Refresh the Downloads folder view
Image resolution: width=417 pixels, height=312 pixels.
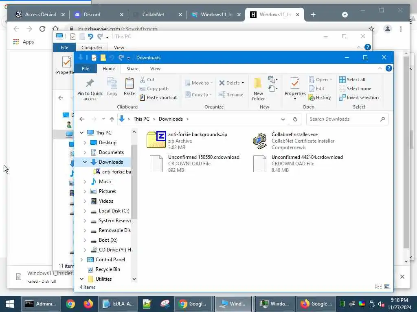click(x=295, y=119)
